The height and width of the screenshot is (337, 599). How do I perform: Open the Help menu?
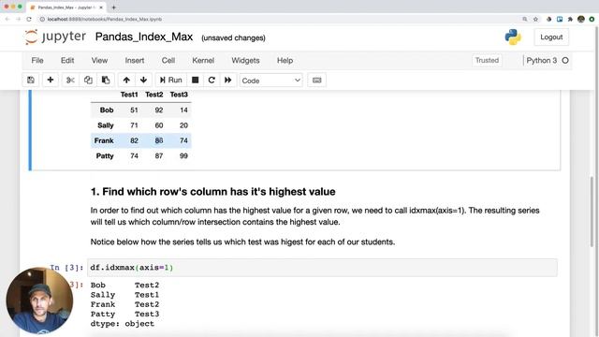coord(285,60)
